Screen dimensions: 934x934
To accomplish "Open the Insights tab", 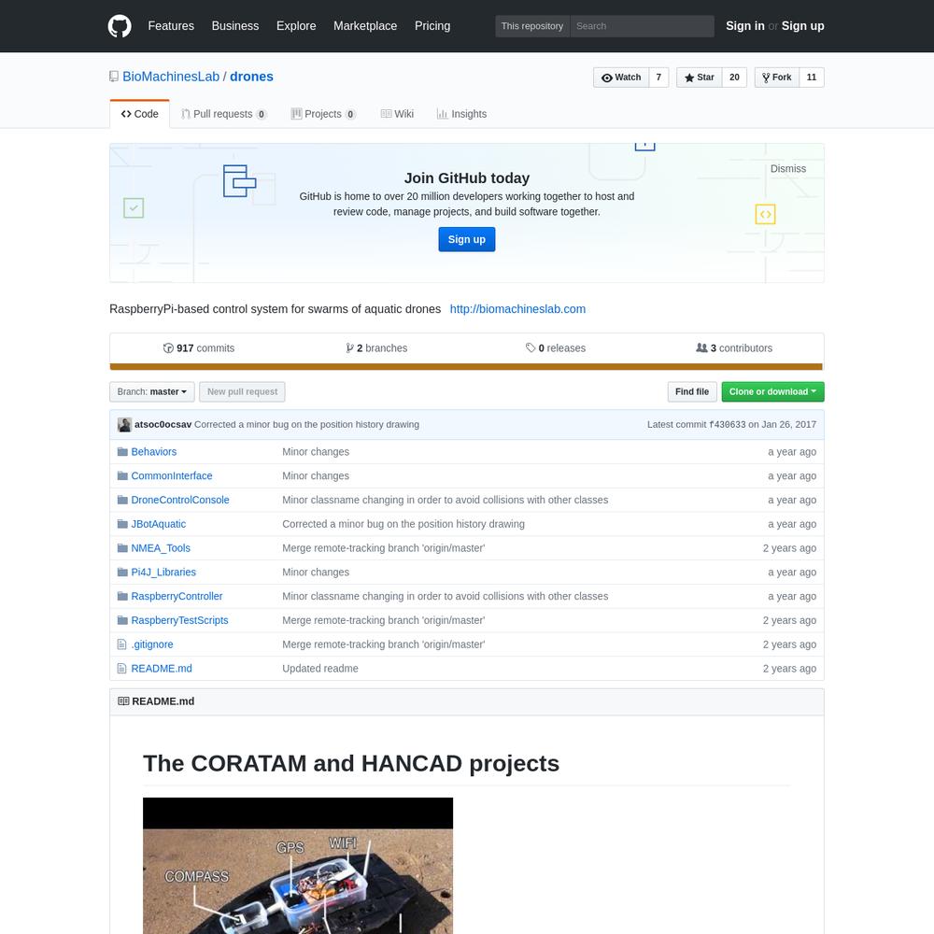I will 461,114.
